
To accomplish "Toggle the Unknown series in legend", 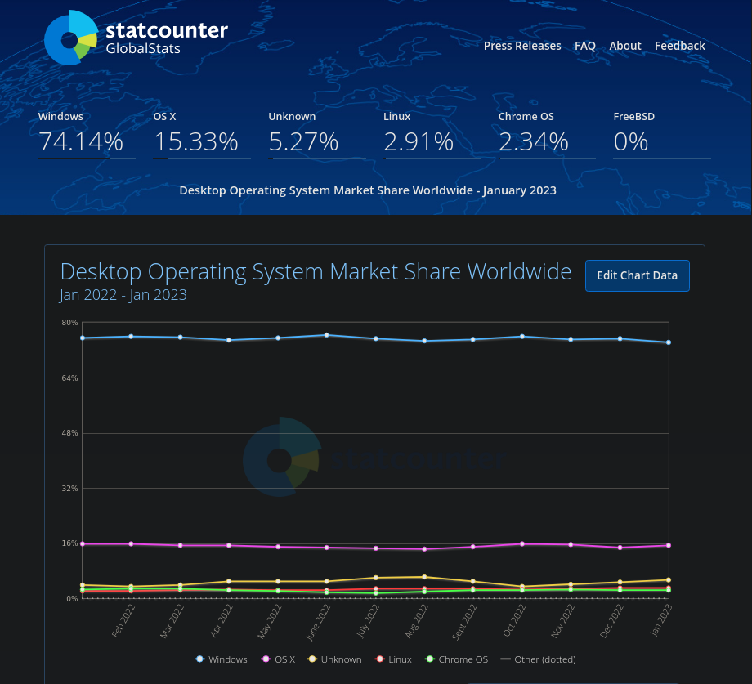I will pos(335,659).
